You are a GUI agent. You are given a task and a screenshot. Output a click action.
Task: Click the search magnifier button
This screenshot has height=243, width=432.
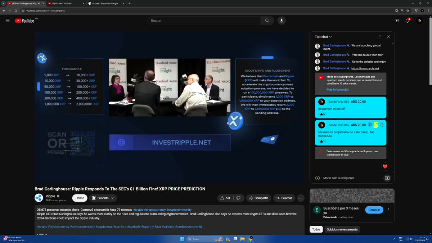[x=267, y=21]
